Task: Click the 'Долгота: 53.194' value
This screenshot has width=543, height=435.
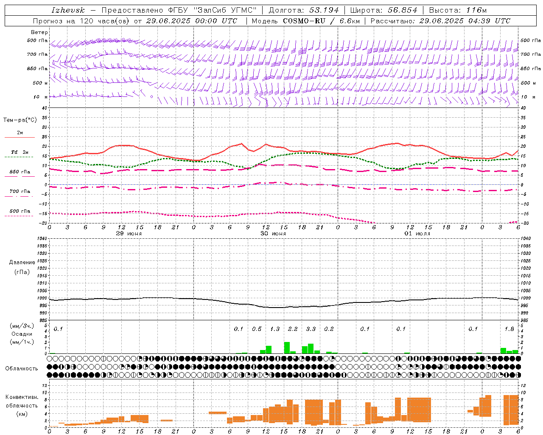Action: 304,10
